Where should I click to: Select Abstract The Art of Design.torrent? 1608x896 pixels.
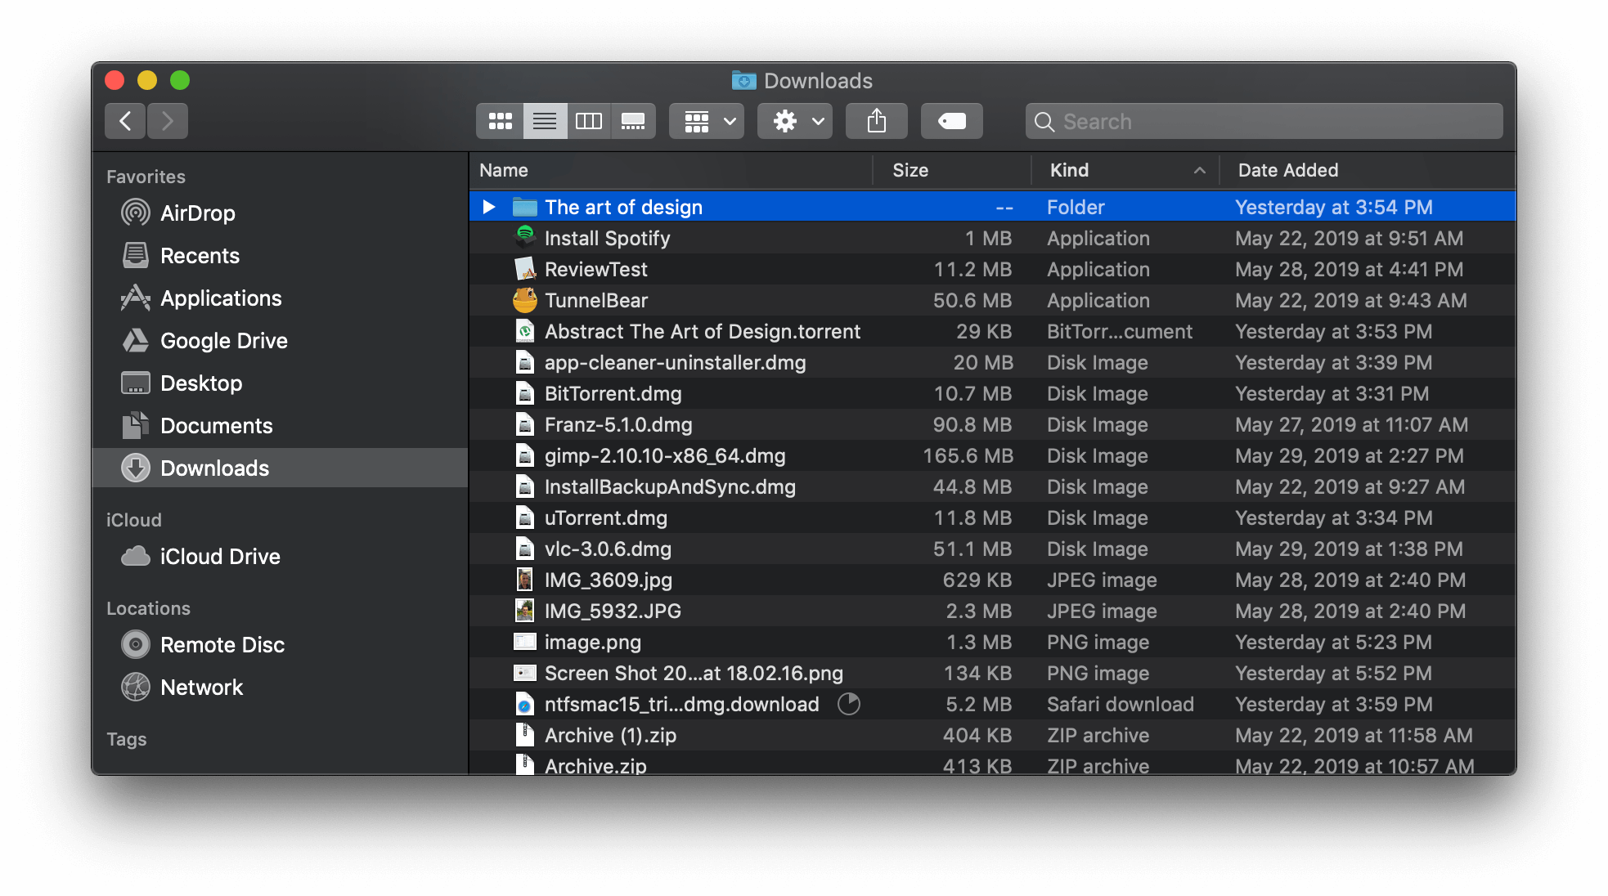click(703, 329)
